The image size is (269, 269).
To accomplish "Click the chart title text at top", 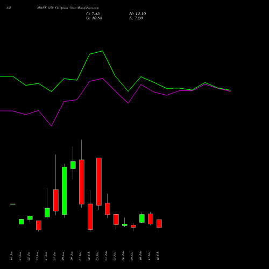I will coord(68,8).
